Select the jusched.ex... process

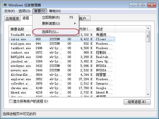pyautogui.click(x=62, y=61)
